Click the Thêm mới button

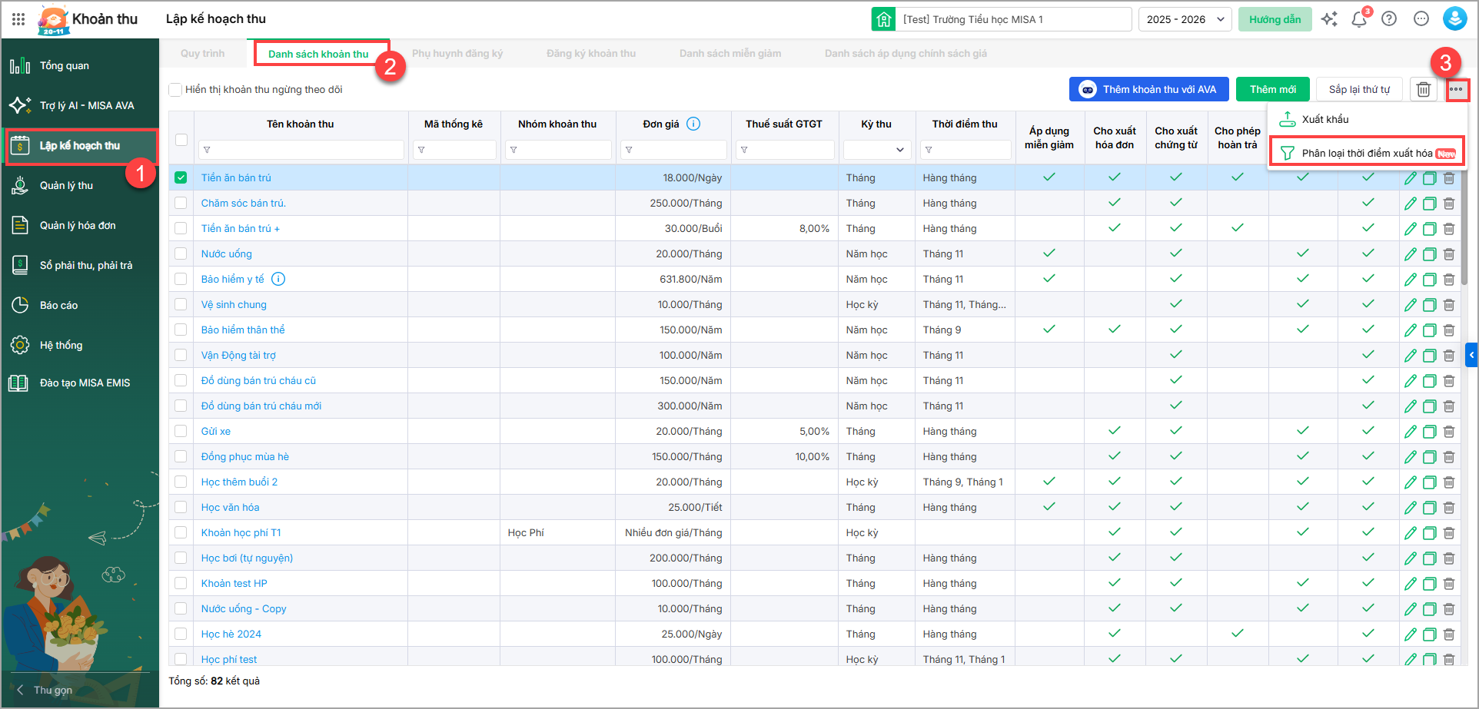tap(1272, 90)
